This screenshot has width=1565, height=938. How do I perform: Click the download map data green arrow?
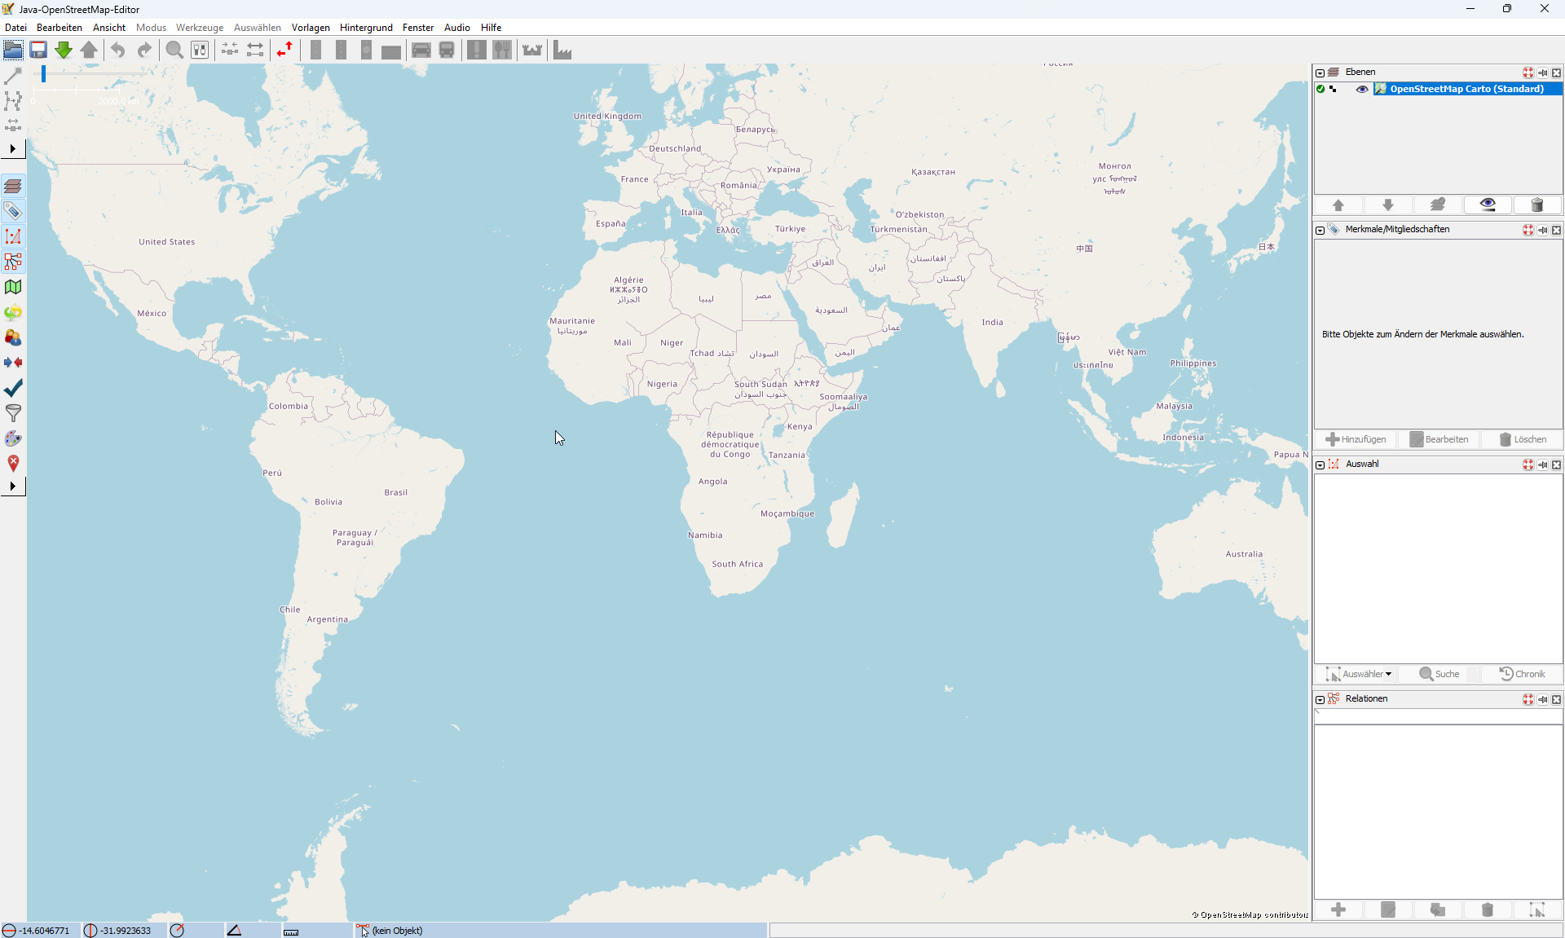[63, 51]
